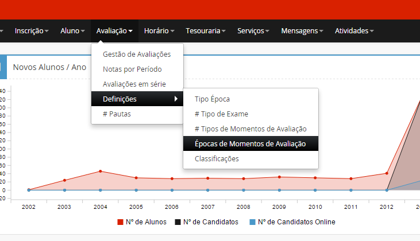Click Épocas de Momentos de Avaliação

[x=250, y=144]
